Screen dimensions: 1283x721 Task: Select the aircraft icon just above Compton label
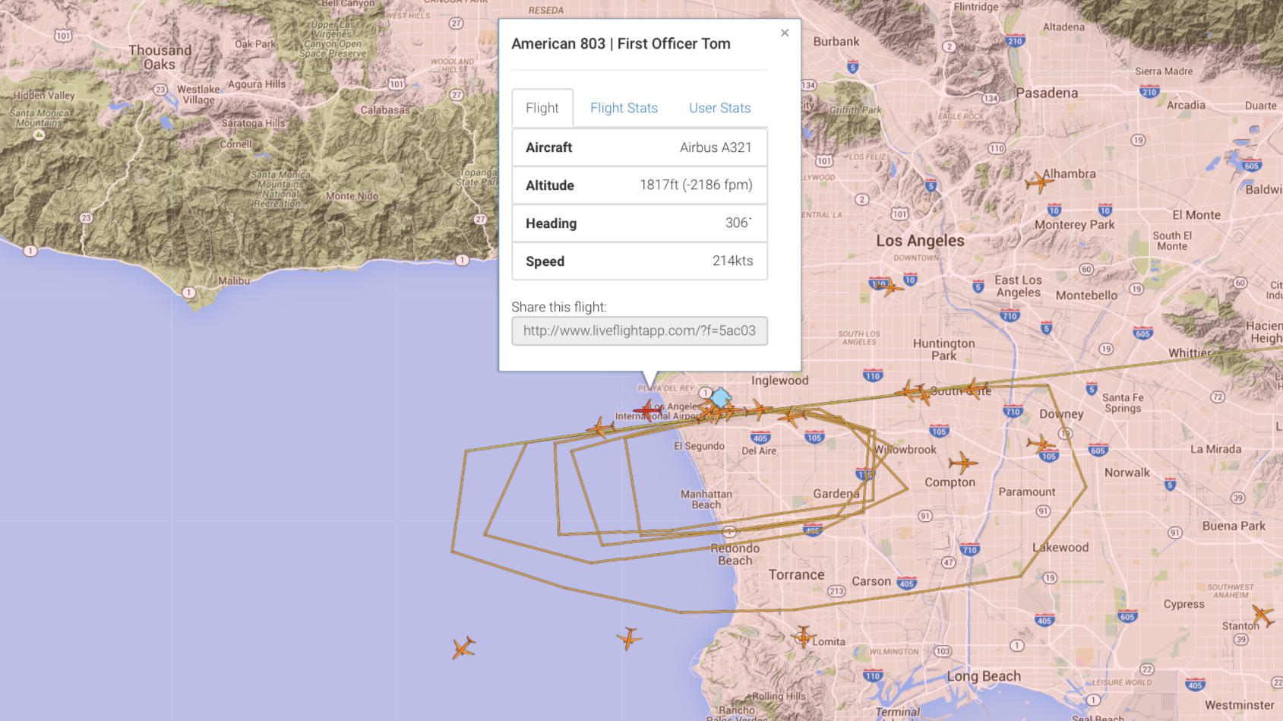(962, 462)
